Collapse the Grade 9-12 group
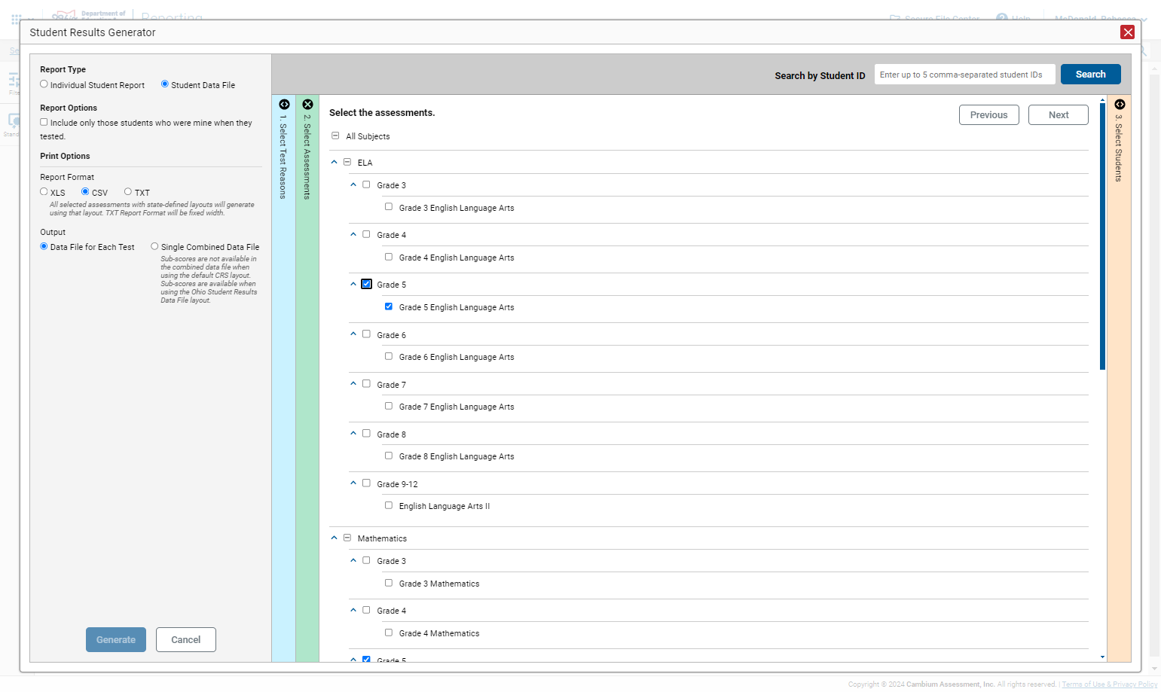Image resolution: width=1161 pixels, height=692 pixels. coord(353,483)
